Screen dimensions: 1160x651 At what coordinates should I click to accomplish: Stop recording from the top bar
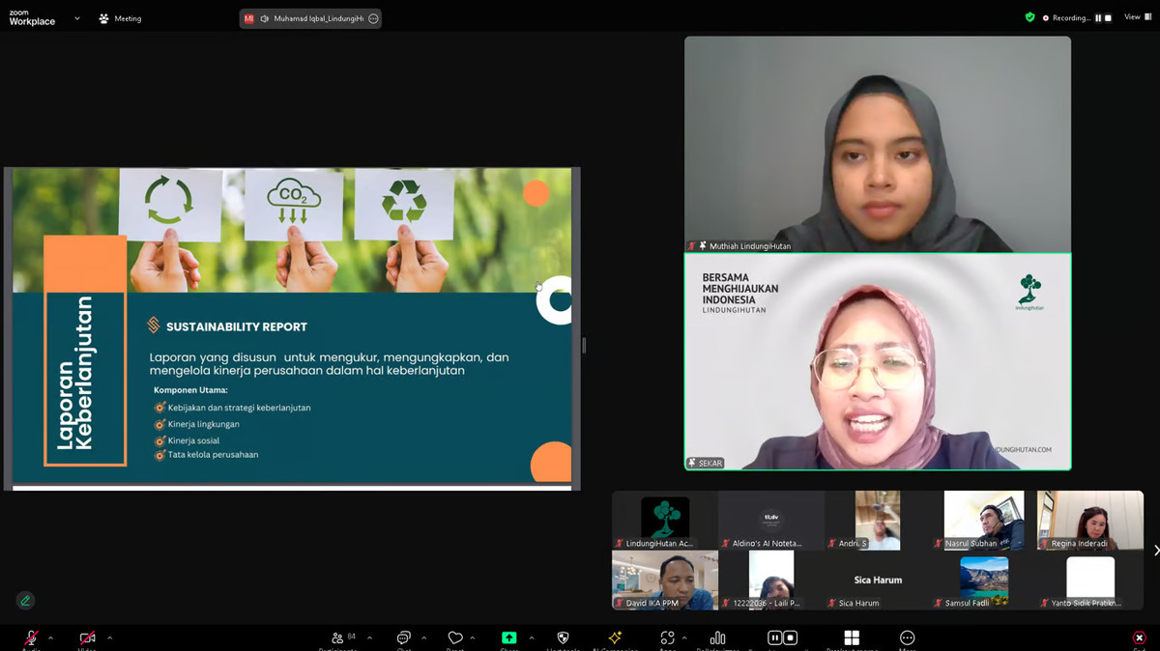click(1108, 17)
